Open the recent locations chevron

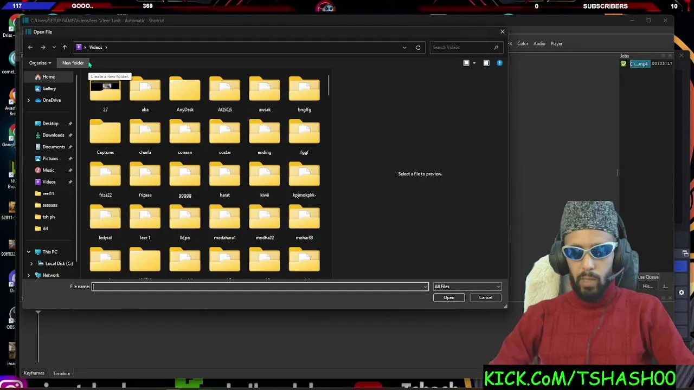tap(54, 47)
